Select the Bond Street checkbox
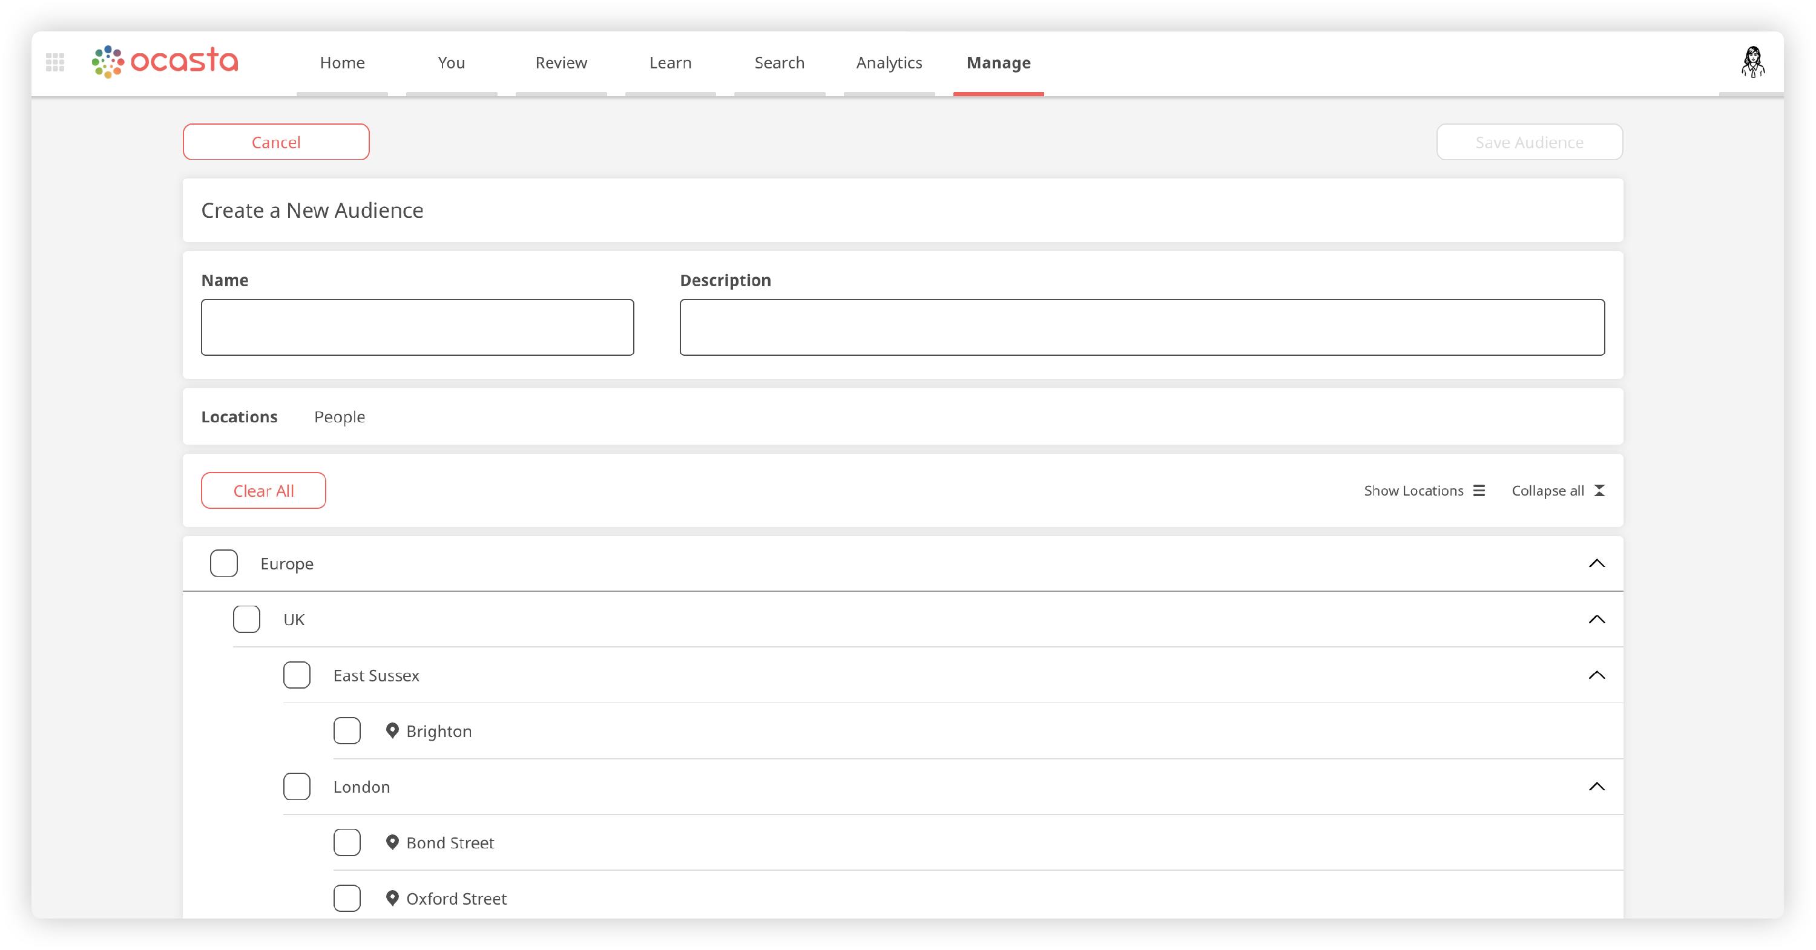The height and width of the screenshot is (950, 1816). [347, 842]
